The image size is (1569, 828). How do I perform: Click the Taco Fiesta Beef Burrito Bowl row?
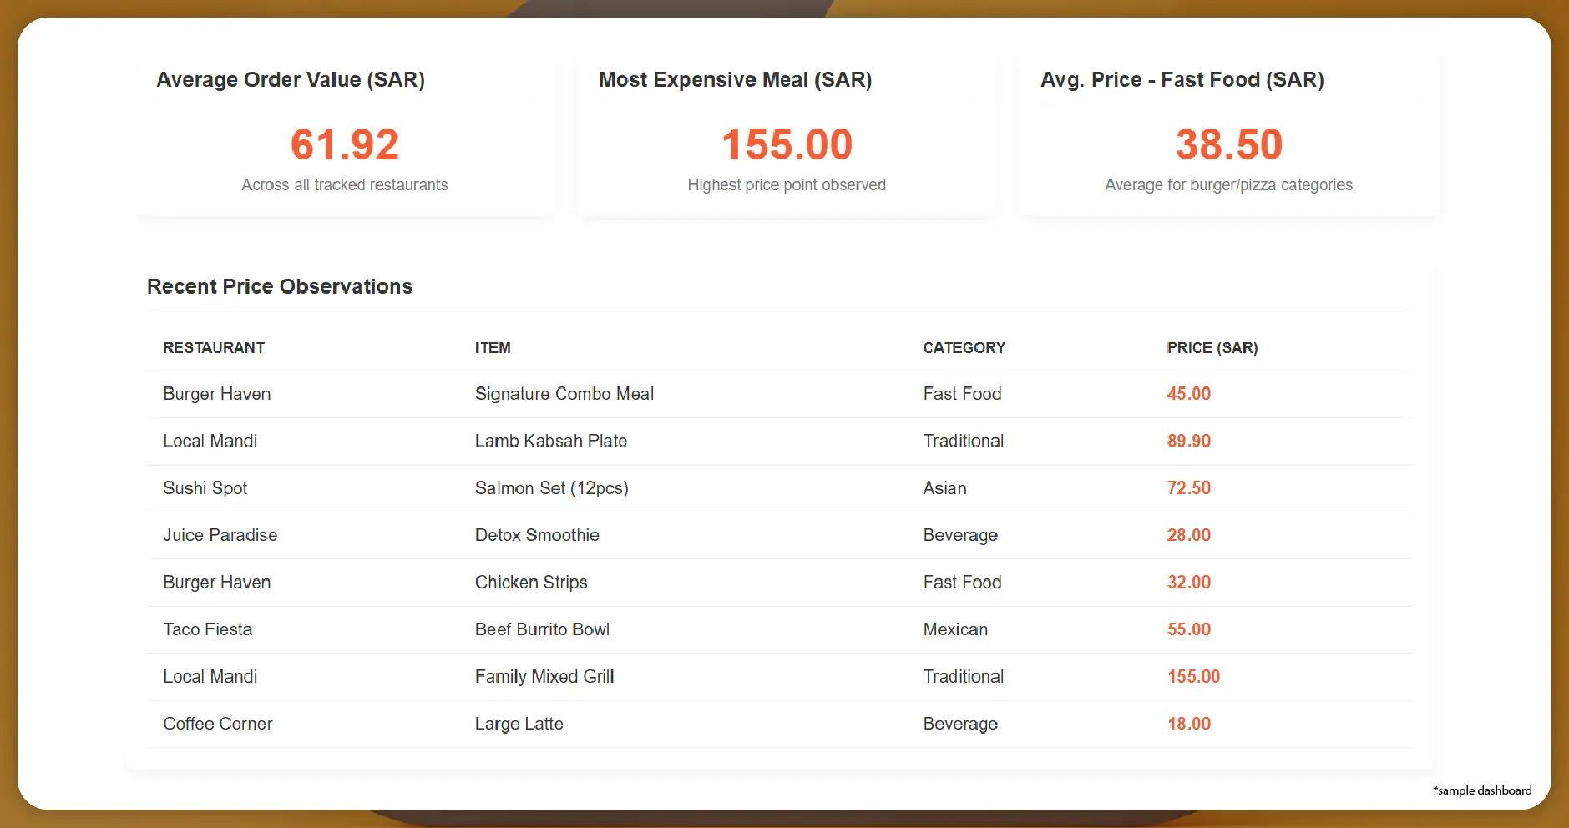pyautogui.click(x=543, y=629)
